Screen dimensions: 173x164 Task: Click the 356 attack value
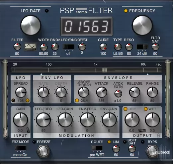(x=101, y=101)
